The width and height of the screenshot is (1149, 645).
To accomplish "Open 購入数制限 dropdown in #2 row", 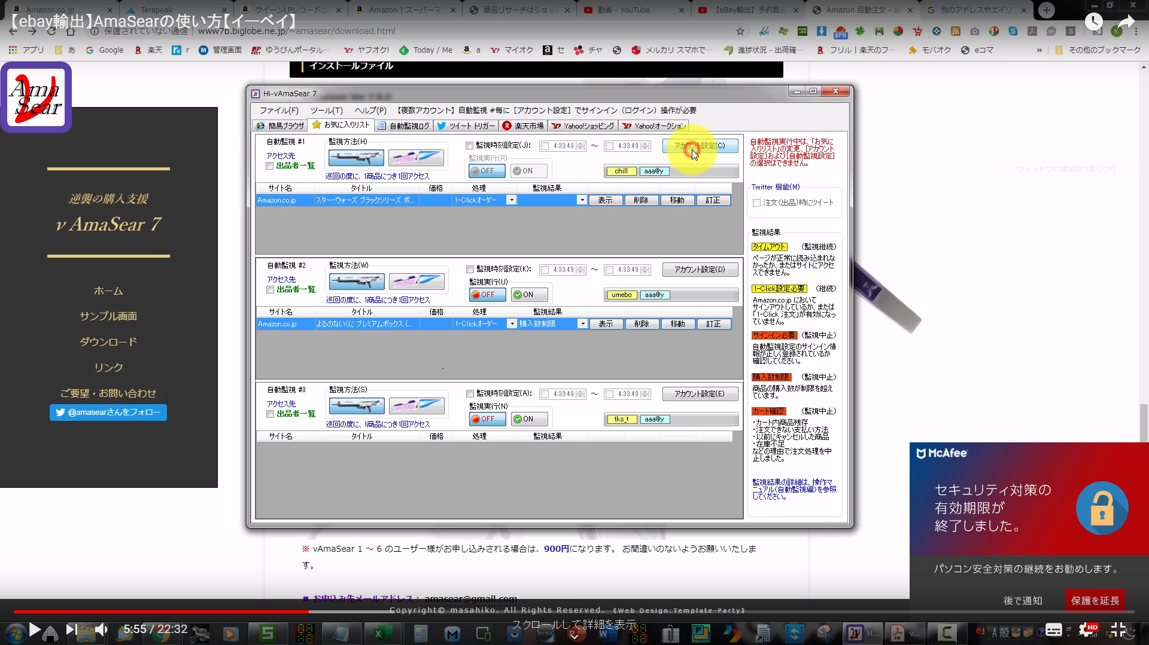I will click(x=582, y=324).
